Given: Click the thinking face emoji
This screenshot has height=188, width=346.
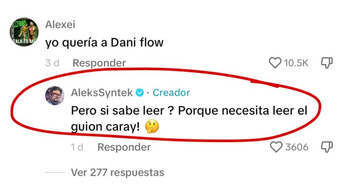Looking at the screenshot, I should (x=152, y=127).
